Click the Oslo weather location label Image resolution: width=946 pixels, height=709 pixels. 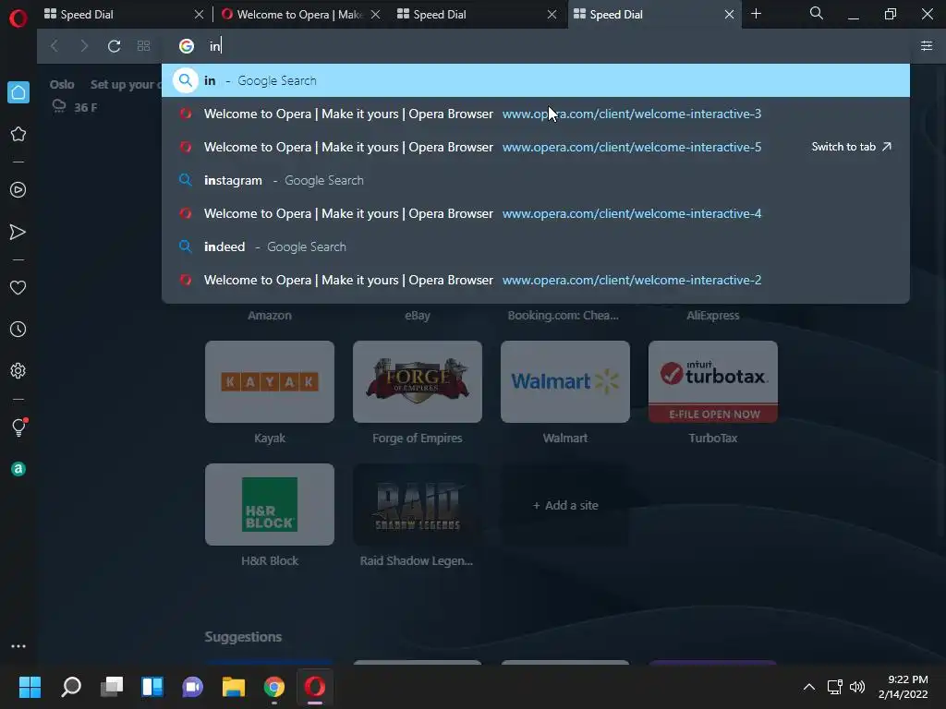[62, 84]
